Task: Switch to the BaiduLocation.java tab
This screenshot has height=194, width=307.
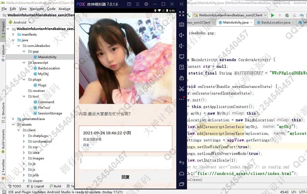Action: click(x=275, y=23)
